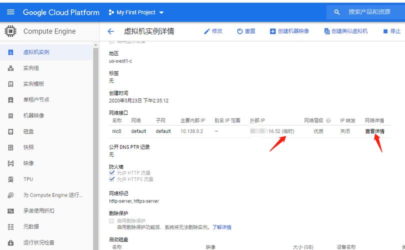Click the 实例模板 sidebar icon
The image size is (405, 250).
click(x=10, y=84)
